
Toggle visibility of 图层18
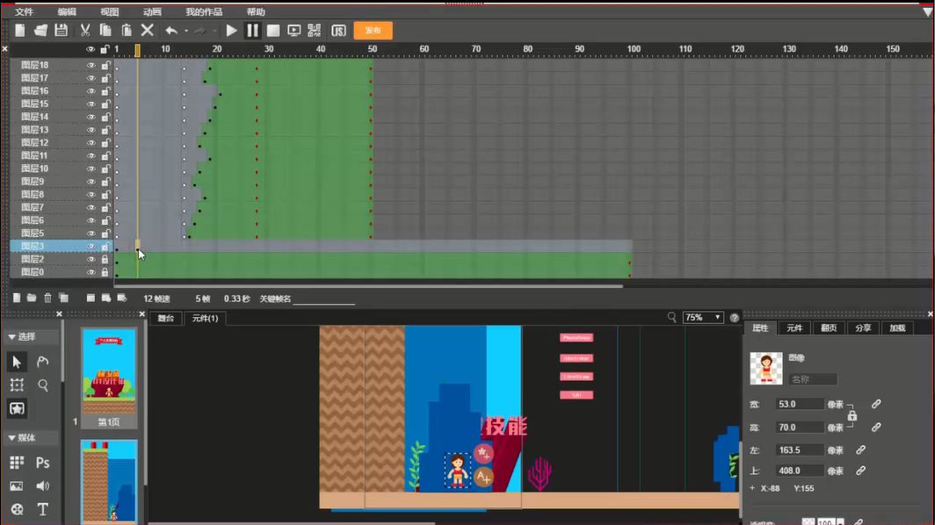[91, 65]
